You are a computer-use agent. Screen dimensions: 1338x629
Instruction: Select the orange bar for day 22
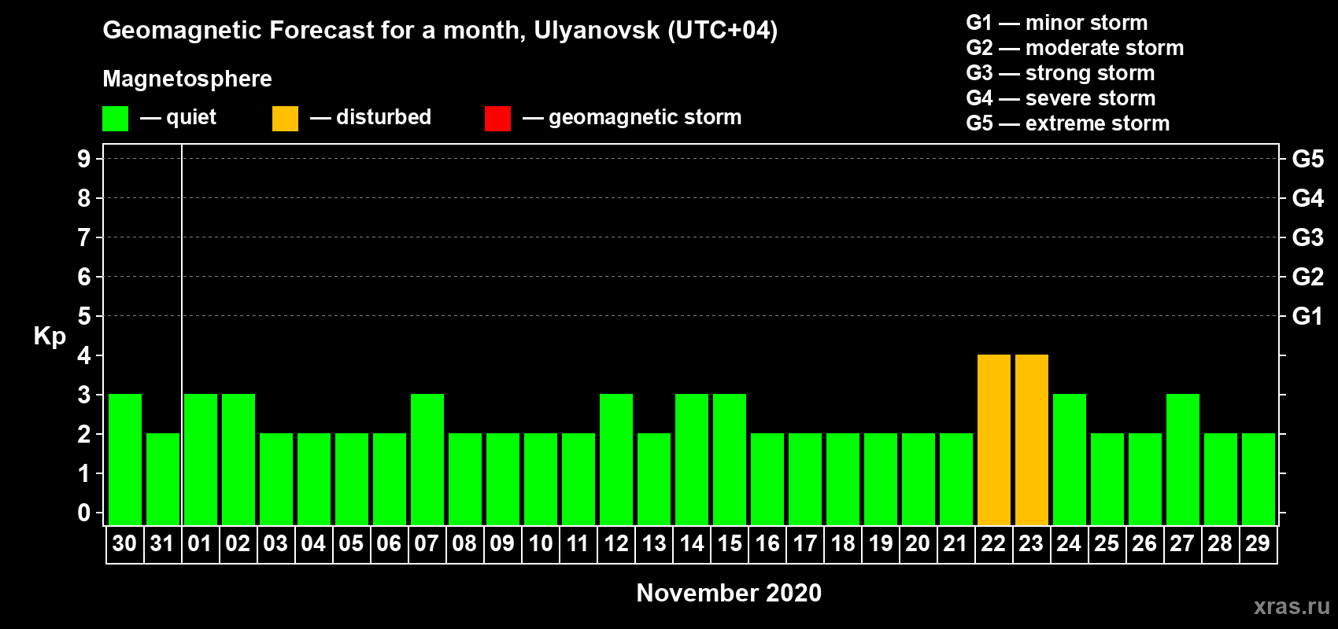pyautogui.click(x=993, y=440)
